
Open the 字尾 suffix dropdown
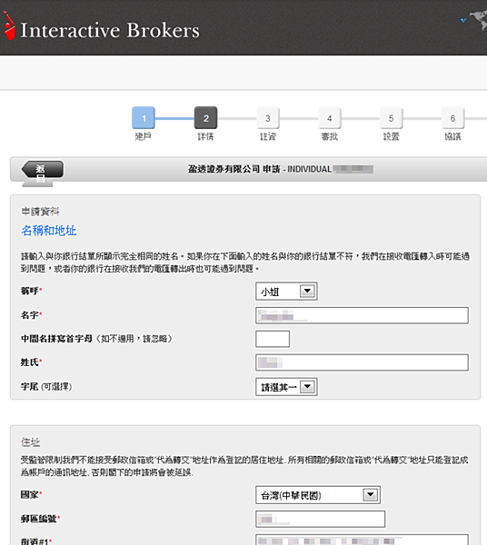click(x=286, y=387)
